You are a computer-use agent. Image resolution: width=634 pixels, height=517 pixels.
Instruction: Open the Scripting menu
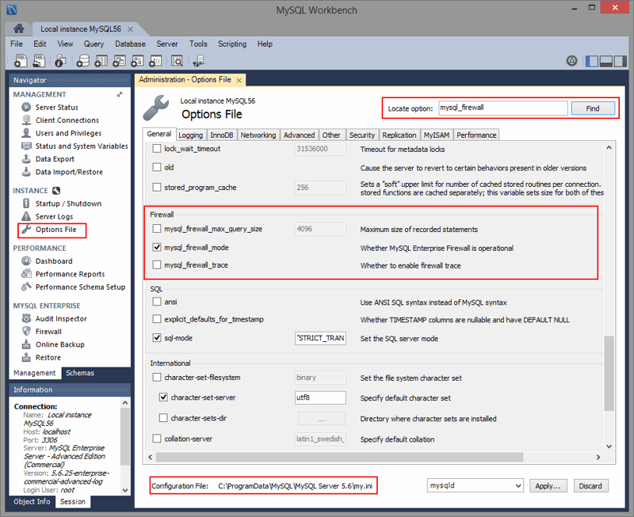tap(232, 44)
